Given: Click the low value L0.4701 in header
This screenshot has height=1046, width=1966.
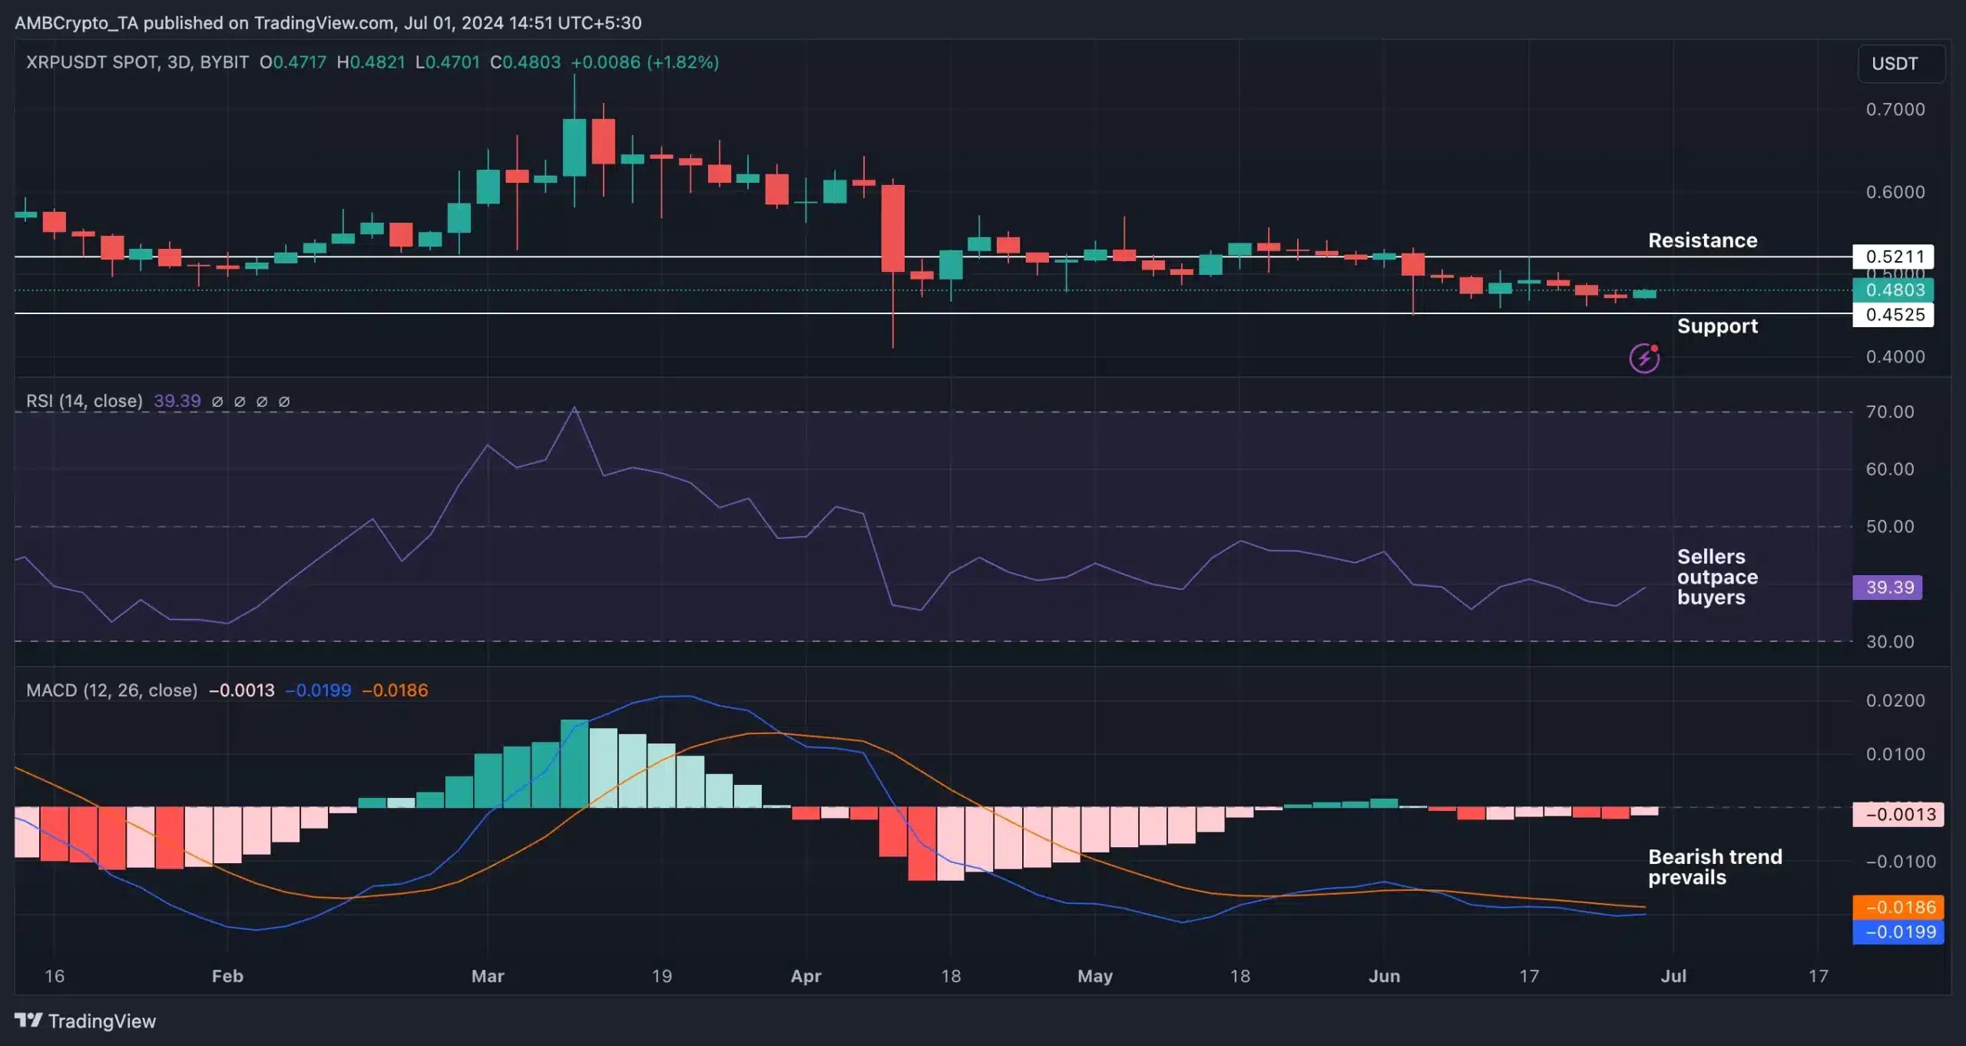Looking at the screenshot, I should [x=447, y=62].
